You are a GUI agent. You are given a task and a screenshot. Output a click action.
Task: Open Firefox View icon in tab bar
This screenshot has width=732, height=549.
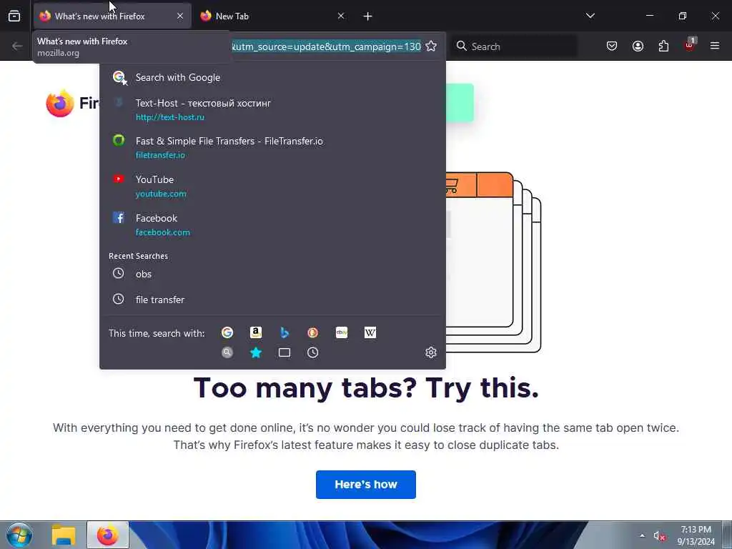tap(14, 16)
